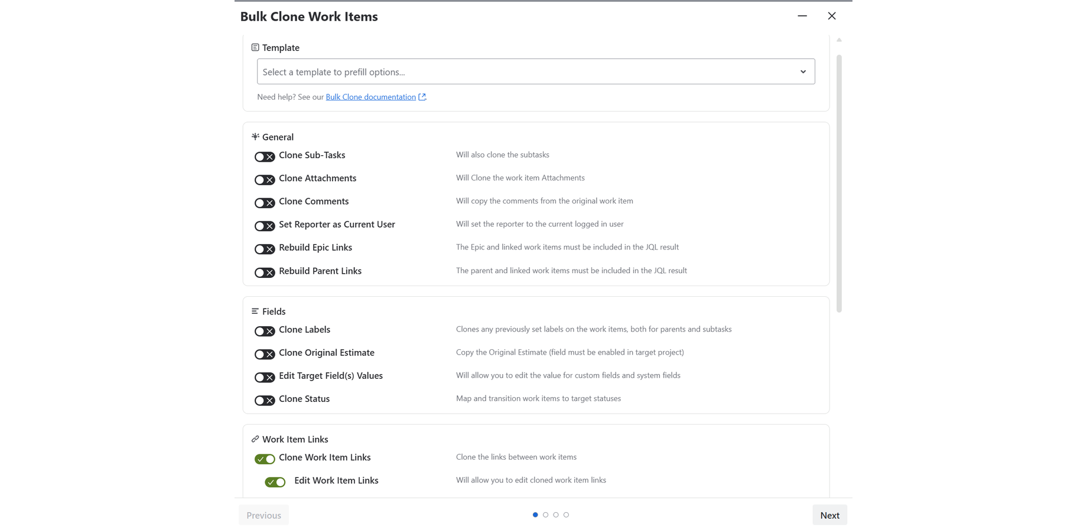Image resolution: width=1087 pixels, height=531 pixels.
Task: Click the Work Item Links chain icon
Action: 255,439
